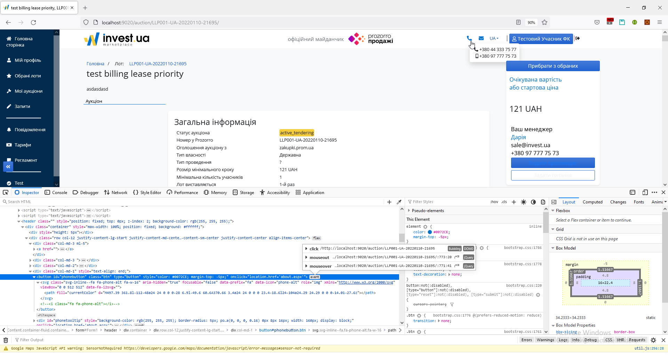
Task: Open the Style Editor tab
Action: coord(147,192)
